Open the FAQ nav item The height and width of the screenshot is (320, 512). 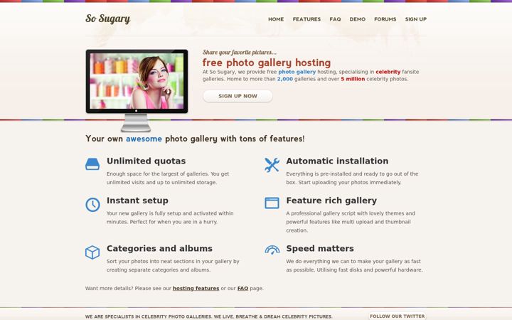click(x=335, y=19)
